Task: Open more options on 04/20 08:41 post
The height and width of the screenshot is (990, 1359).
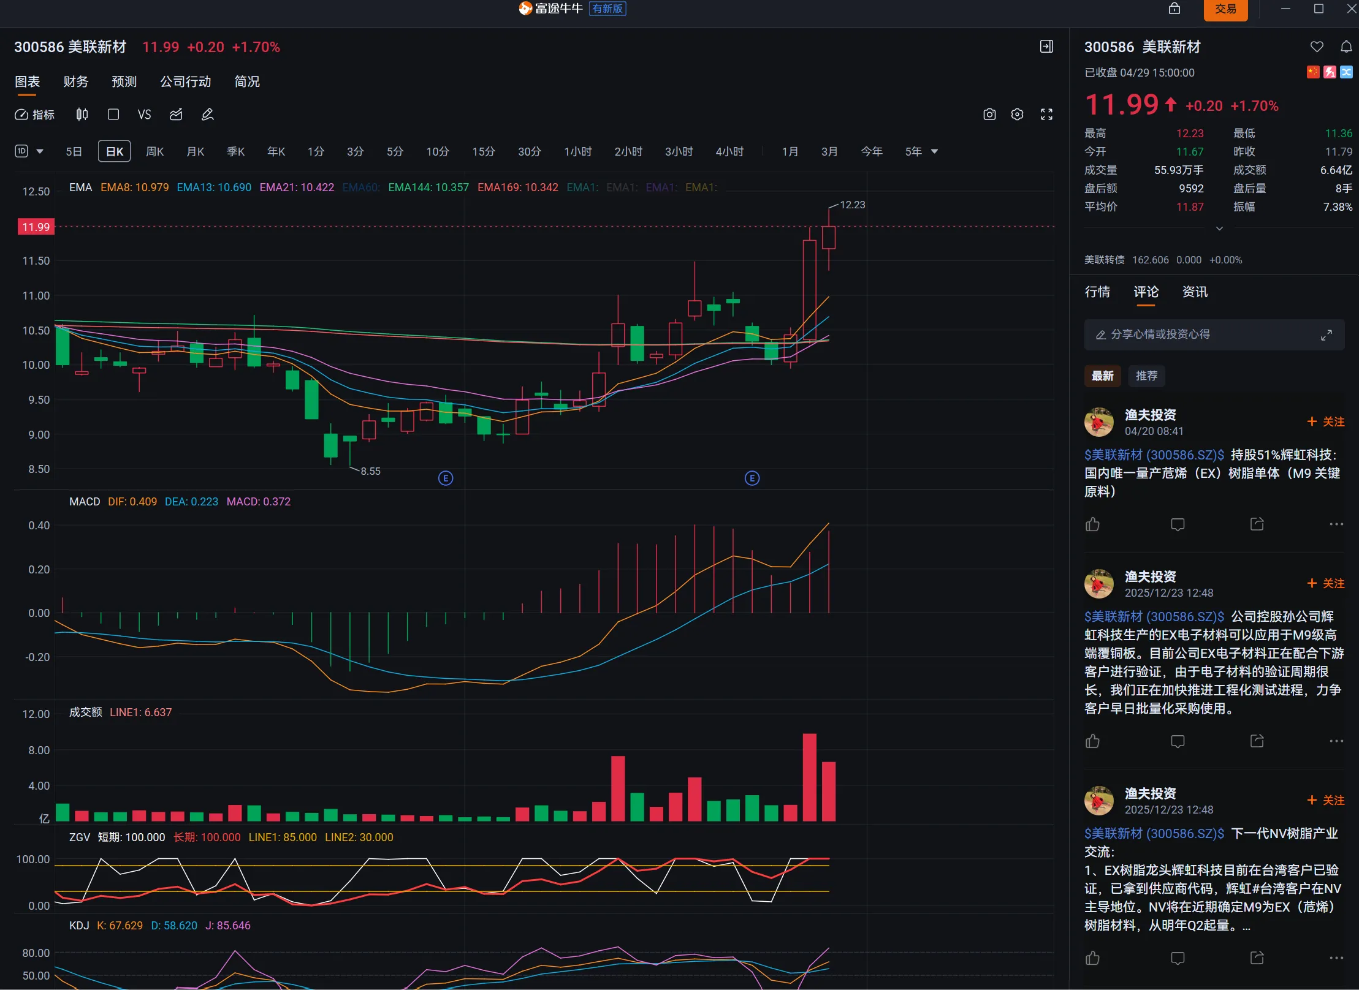Action: point(1336,524)
